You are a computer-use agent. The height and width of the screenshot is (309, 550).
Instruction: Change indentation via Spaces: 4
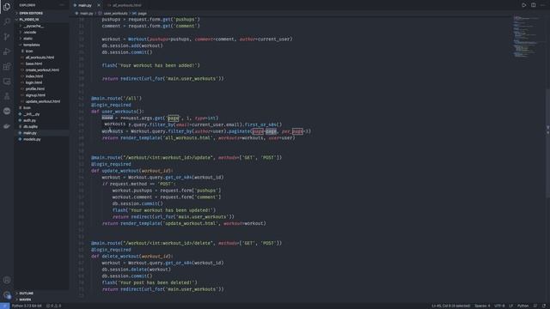(x=482, y=306)
